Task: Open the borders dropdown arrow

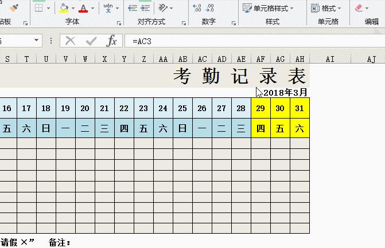Action: click(x=48, y=9)
